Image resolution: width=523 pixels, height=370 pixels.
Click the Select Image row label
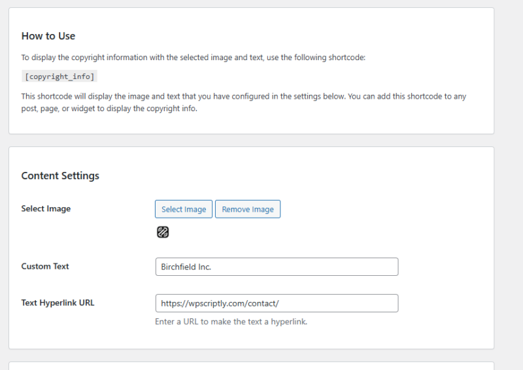(46, 209)
